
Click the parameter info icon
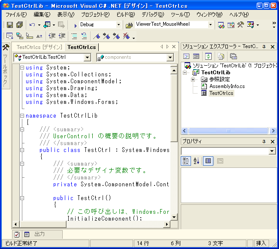pyautogui.click(x=20, y=36)
